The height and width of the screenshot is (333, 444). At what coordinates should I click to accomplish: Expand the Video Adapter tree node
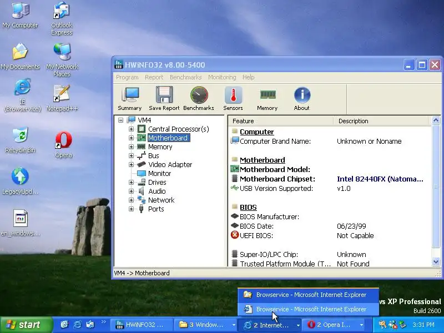point(131,164)
